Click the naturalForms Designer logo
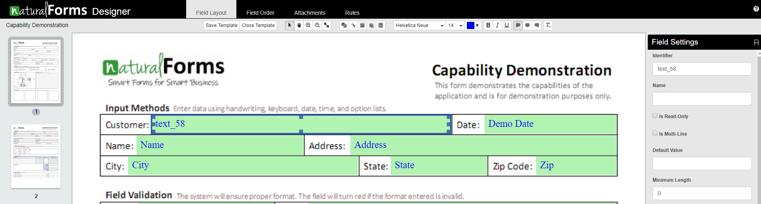Image resolution: width=761 pixels, height=204 pixels. (x=70, y=10)
